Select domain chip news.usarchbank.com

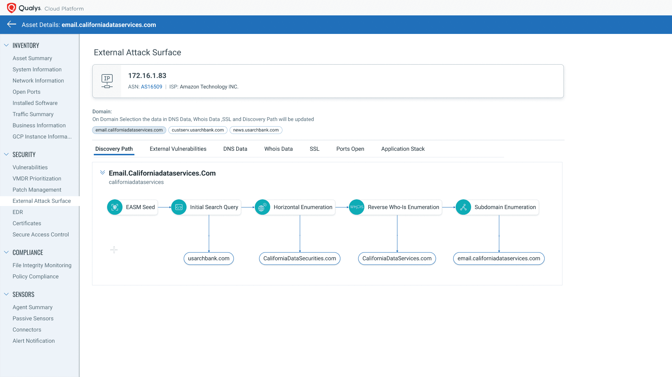(x=256, y=130)
